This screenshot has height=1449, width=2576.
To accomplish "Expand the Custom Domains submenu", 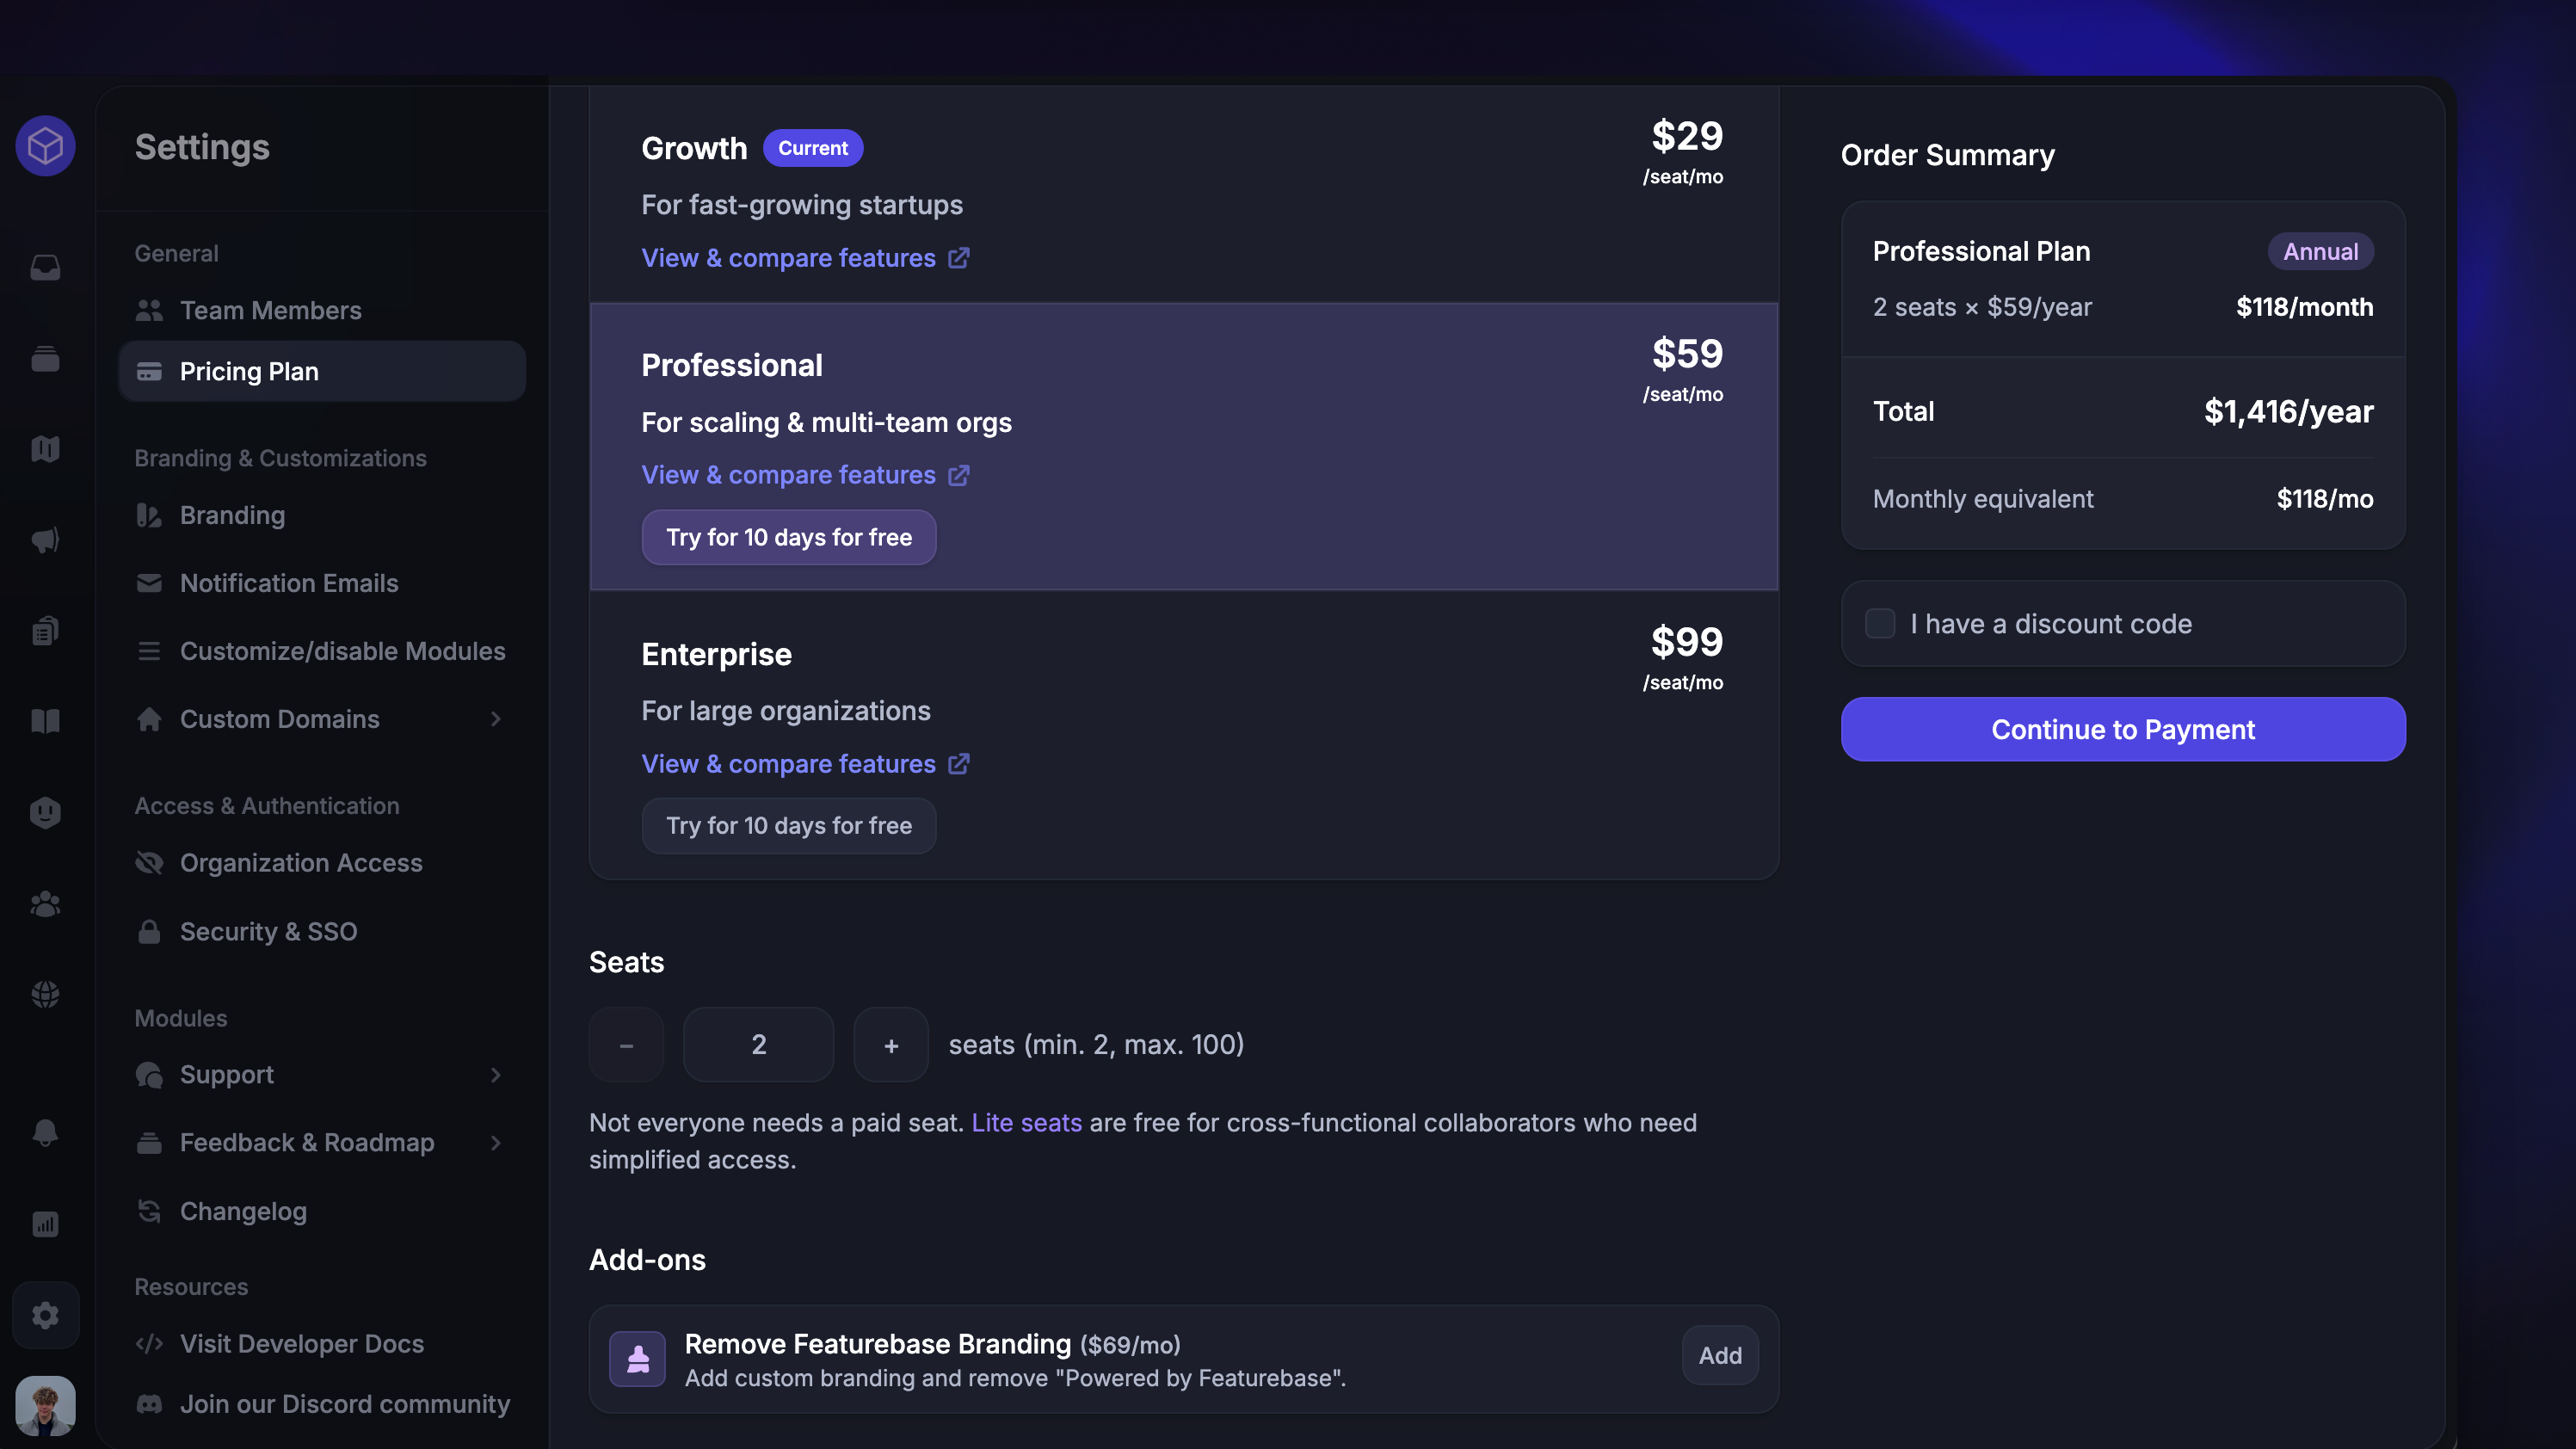I will pyautogui.click(x=496, y=719).
